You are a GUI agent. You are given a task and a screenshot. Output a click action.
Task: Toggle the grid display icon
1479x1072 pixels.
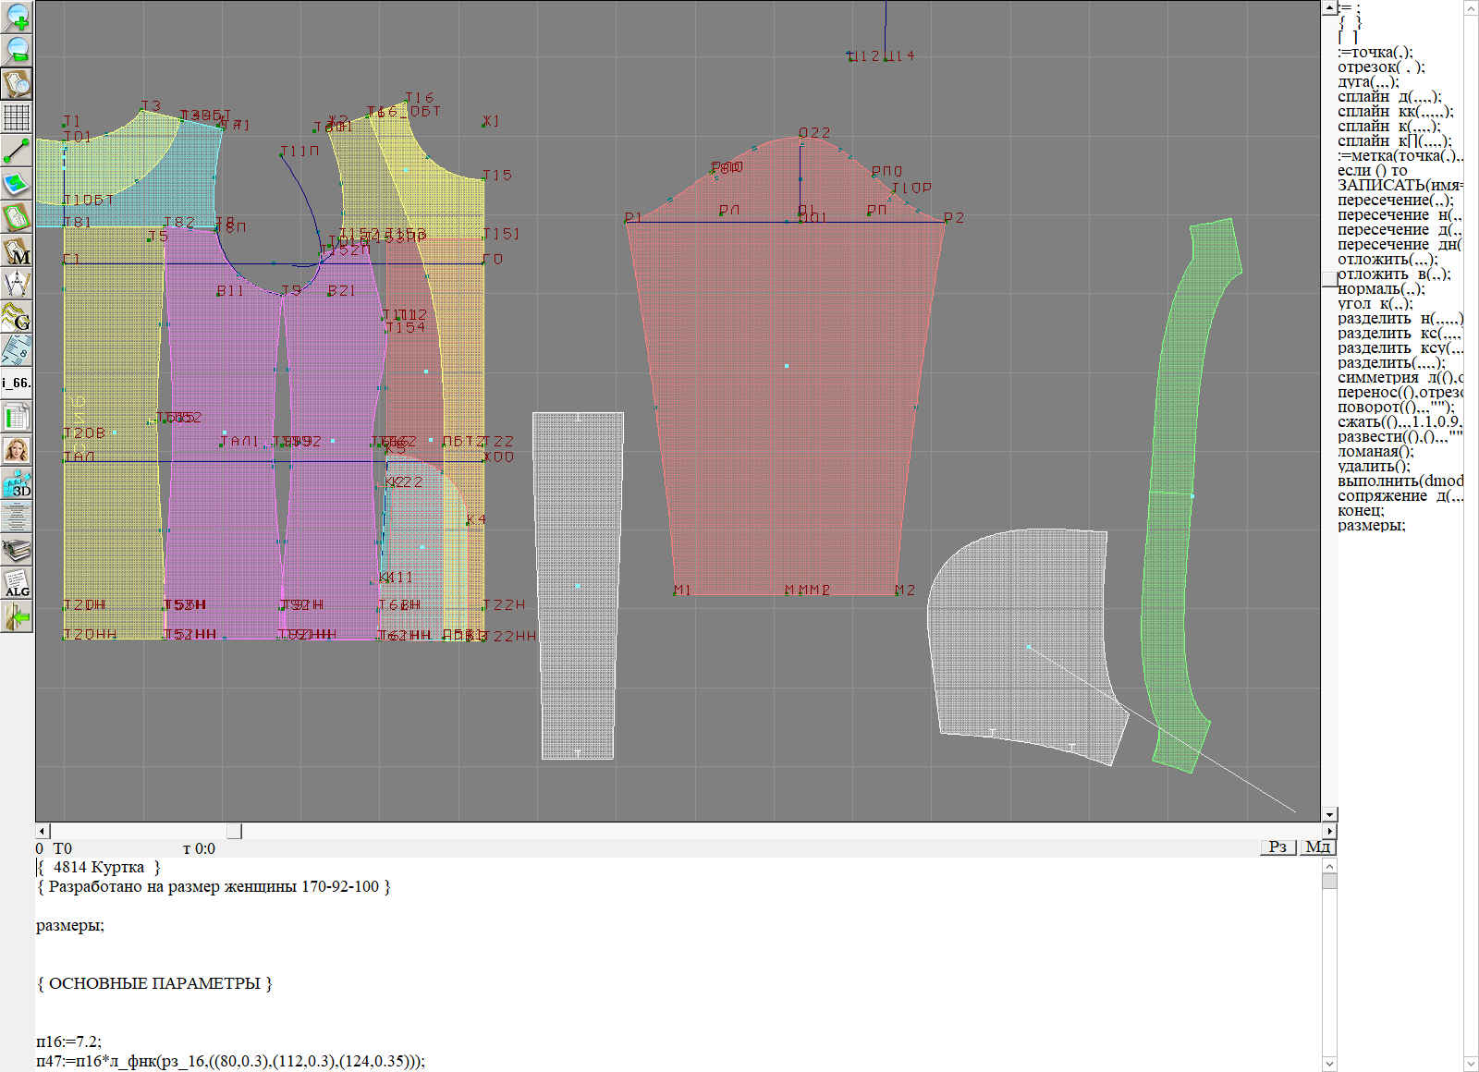pos(17,117)
